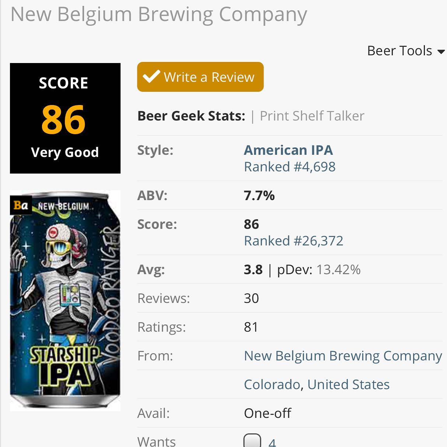Click the orange 86 score number

63,119
